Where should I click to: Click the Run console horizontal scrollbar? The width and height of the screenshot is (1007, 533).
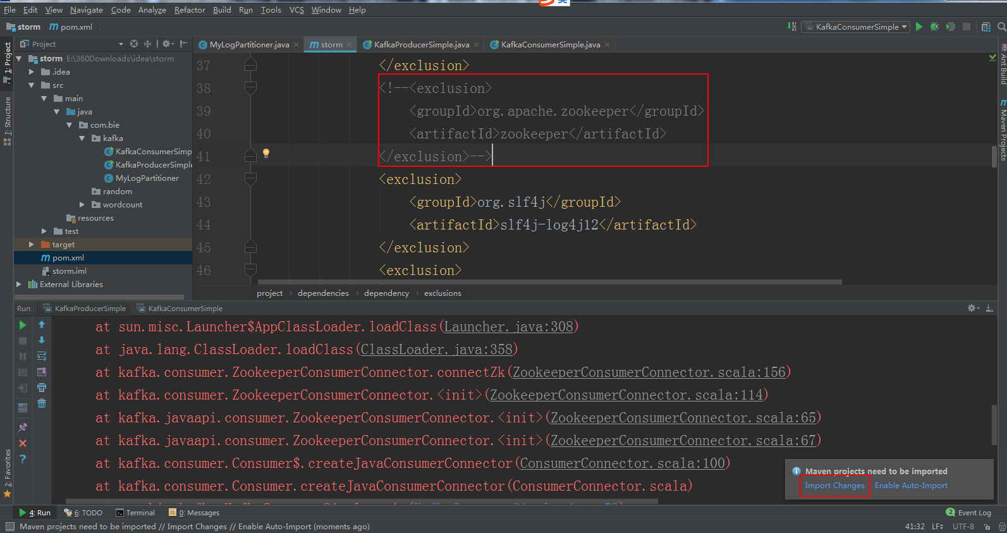coord(362,501)
